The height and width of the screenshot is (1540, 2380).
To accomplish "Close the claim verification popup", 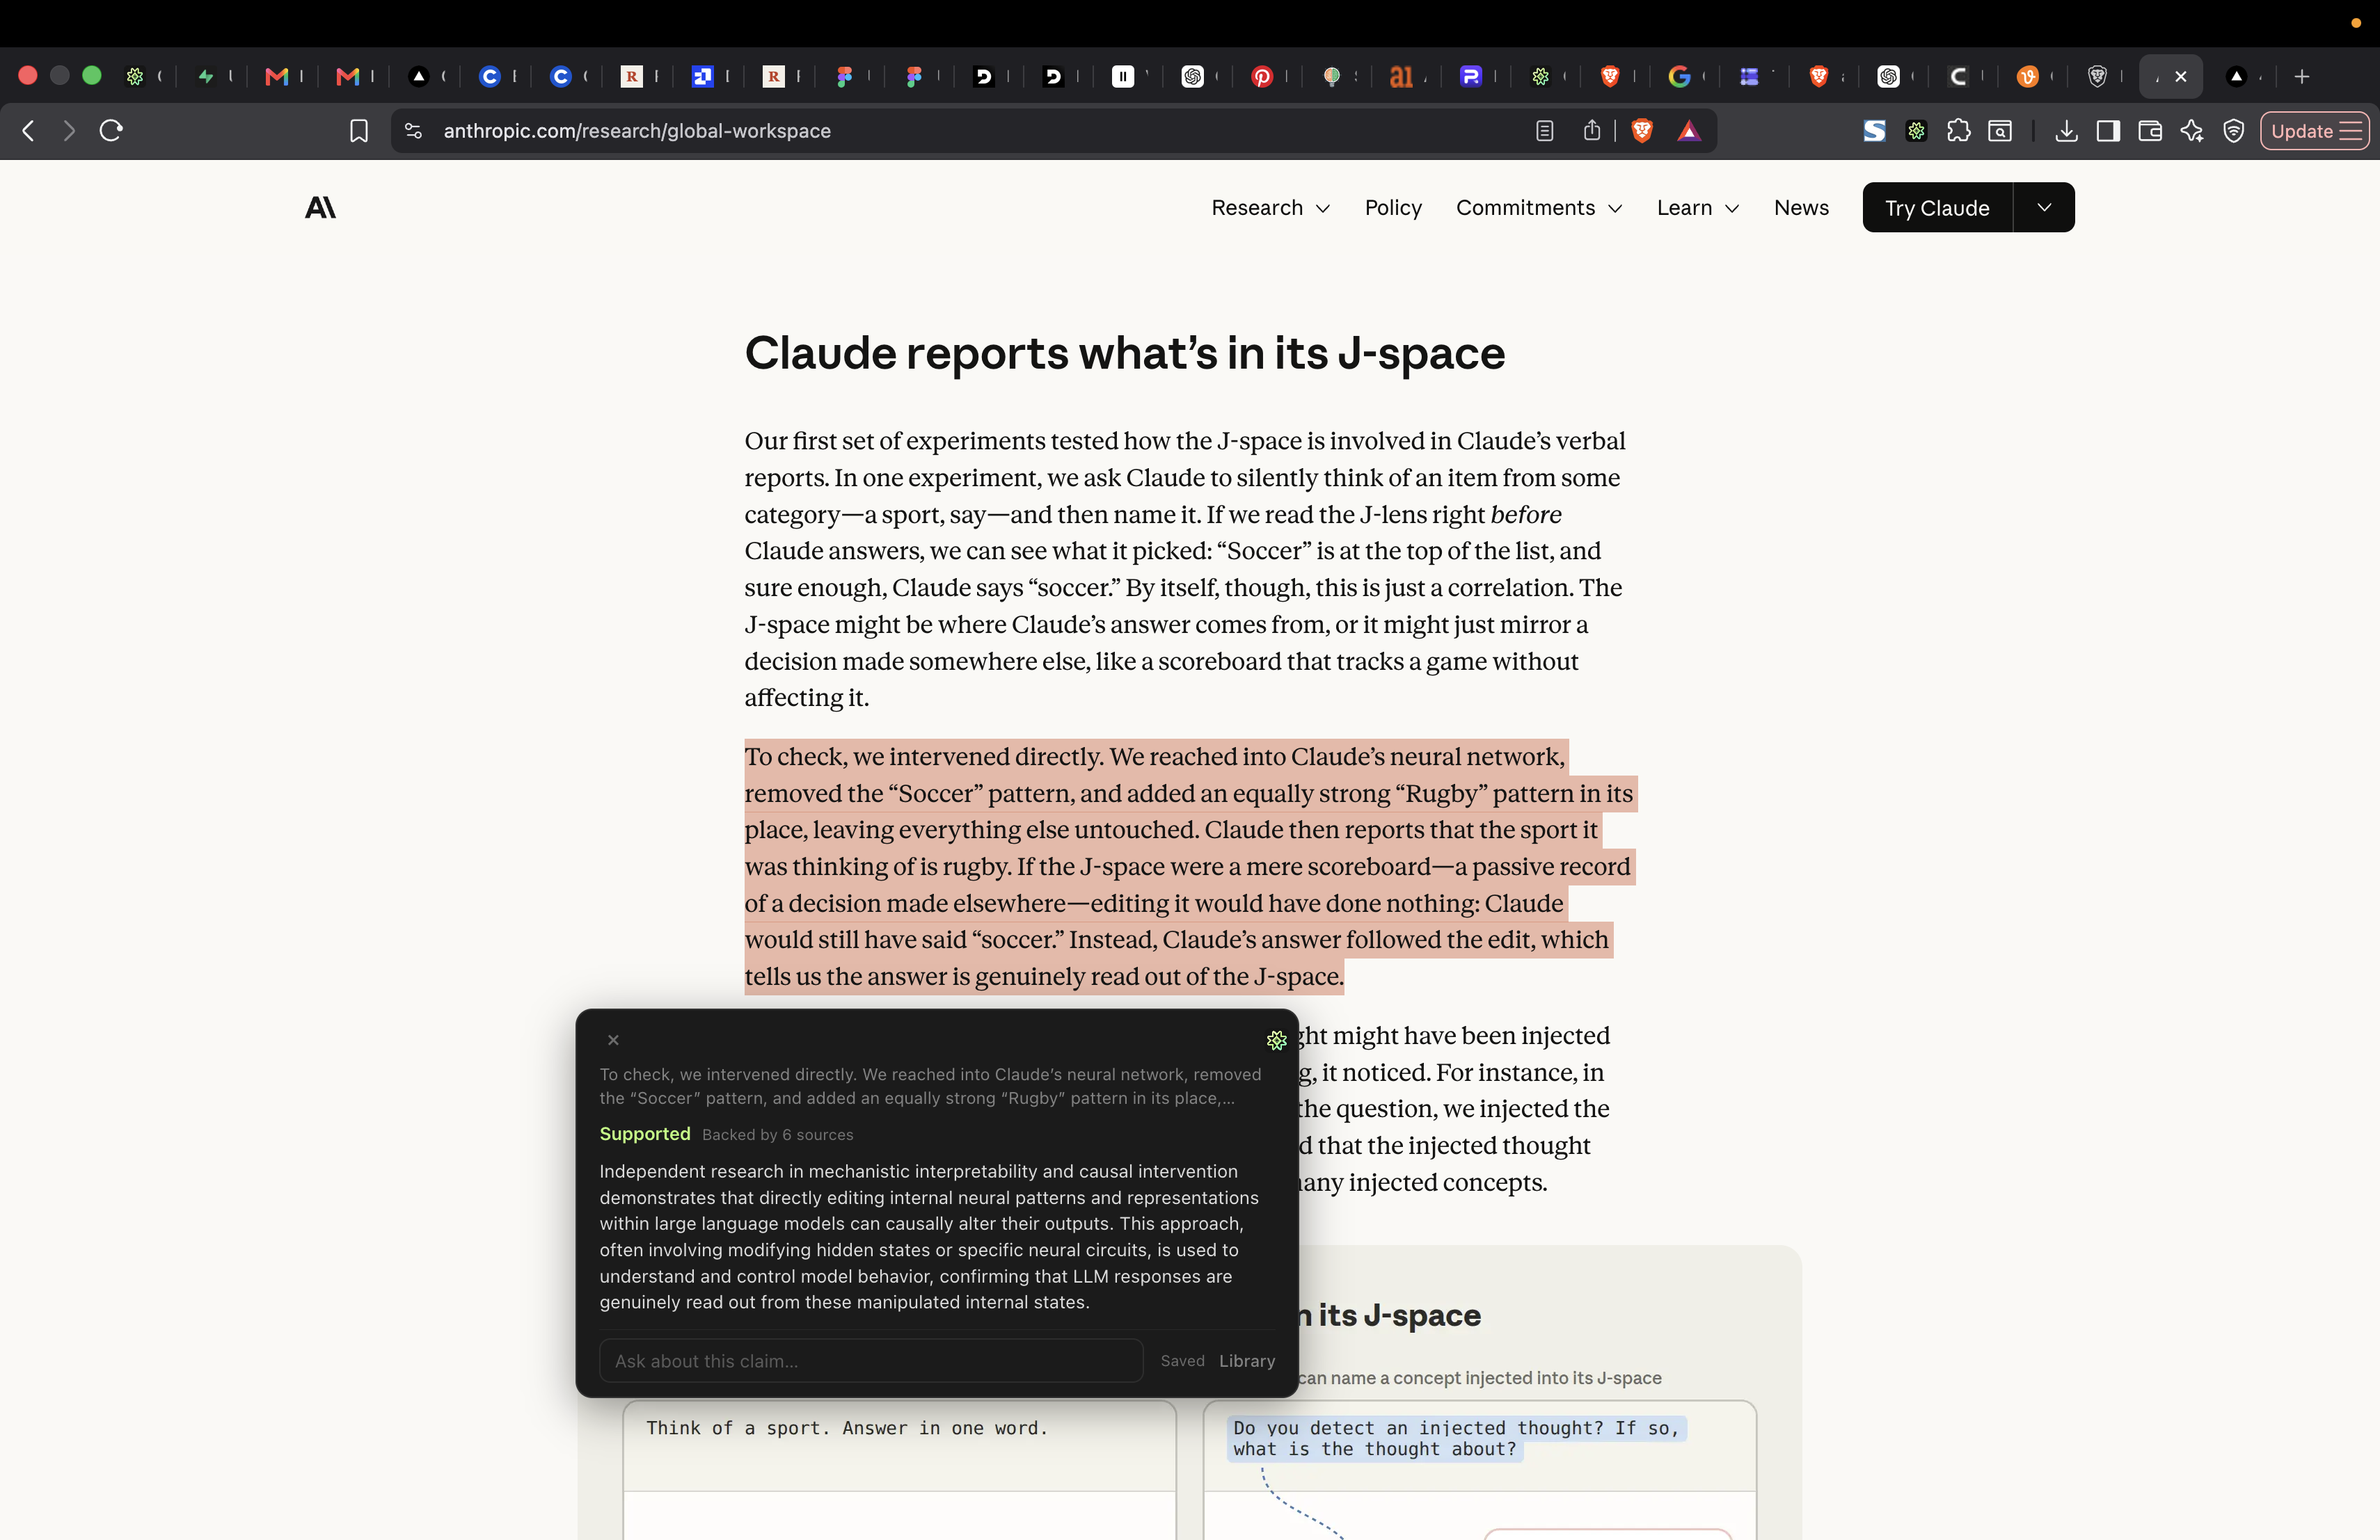I will [x=614, y=1041].
